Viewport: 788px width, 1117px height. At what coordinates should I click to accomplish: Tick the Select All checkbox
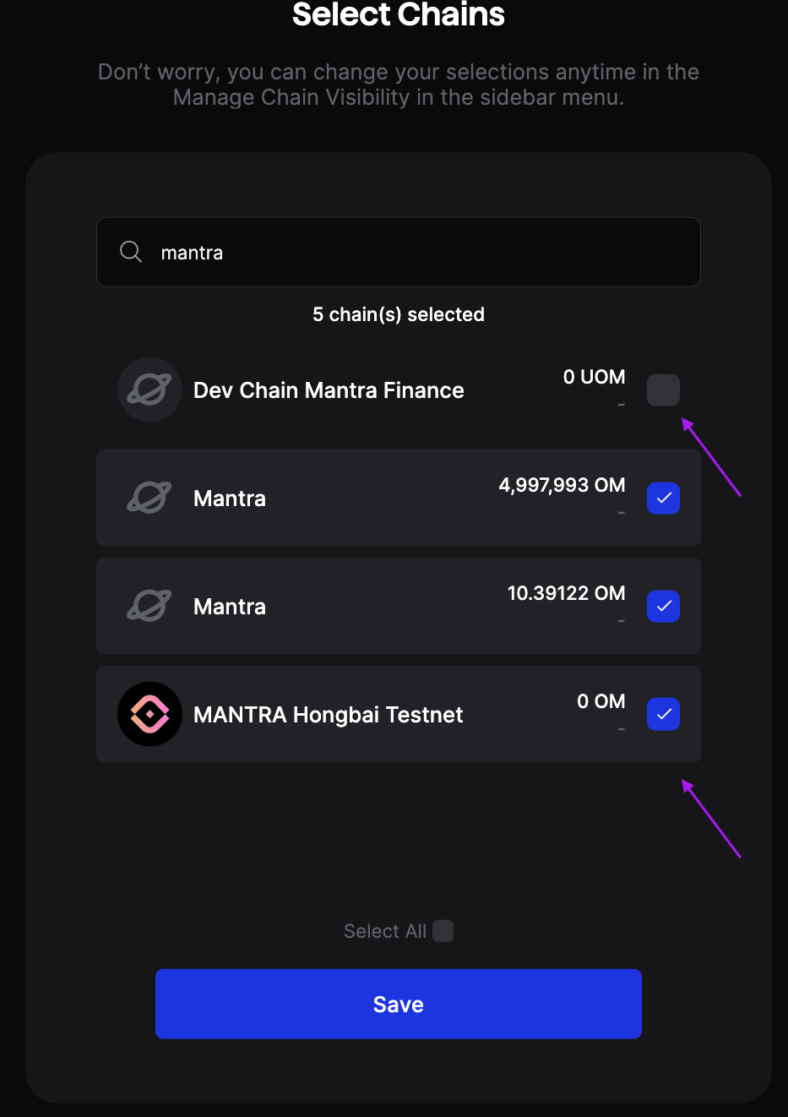coord(443,930)
